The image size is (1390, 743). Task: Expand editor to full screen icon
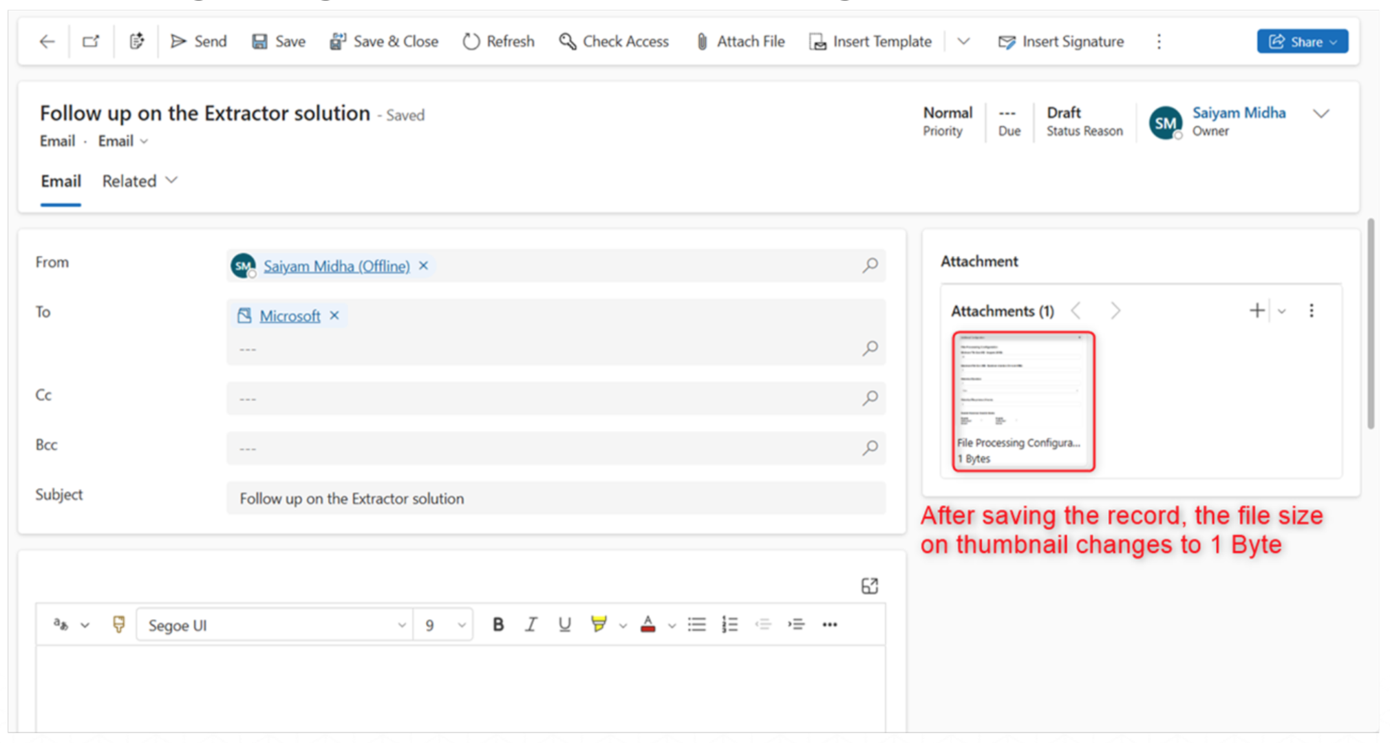pos(870,585)
